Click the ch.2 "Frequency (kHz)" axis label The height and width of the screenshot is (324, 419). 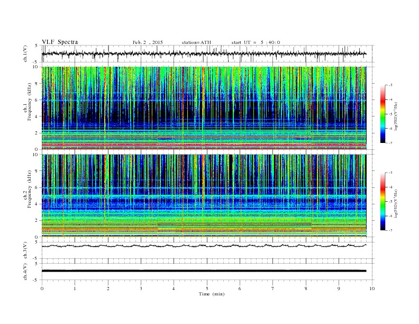pos(30,189)
